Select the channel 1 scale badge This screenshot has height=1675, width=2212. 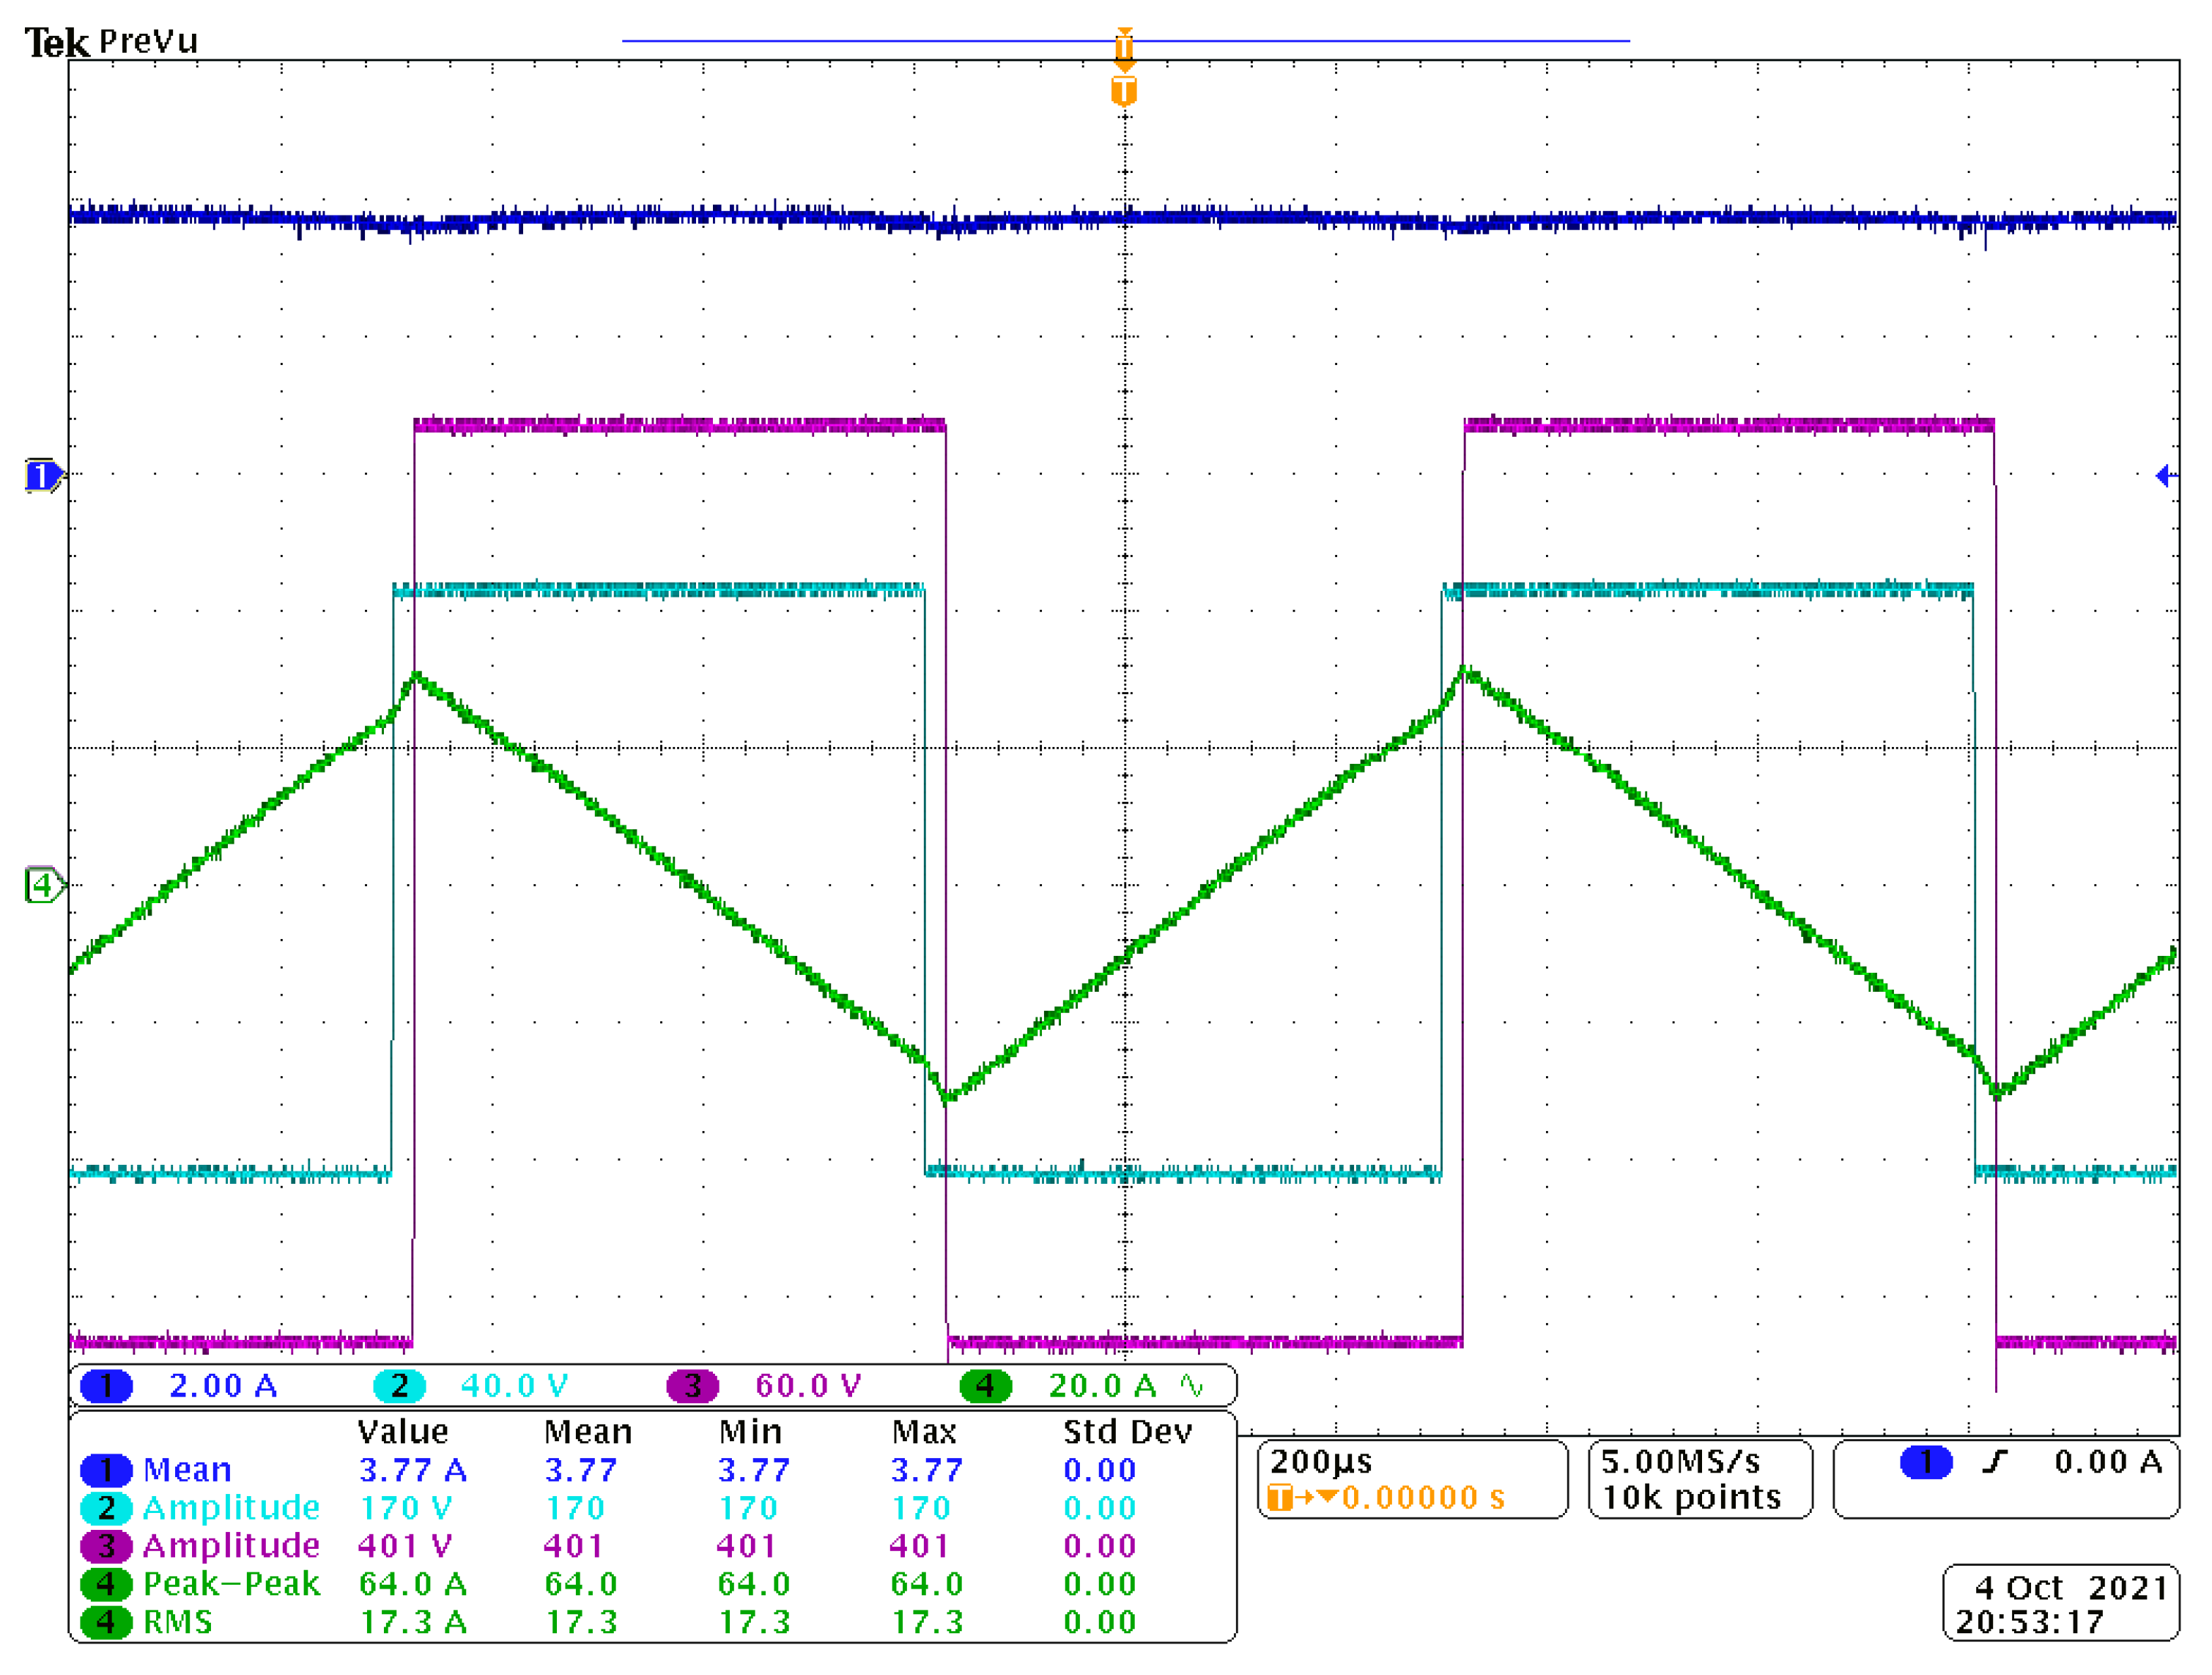[x=106, y=1387]
